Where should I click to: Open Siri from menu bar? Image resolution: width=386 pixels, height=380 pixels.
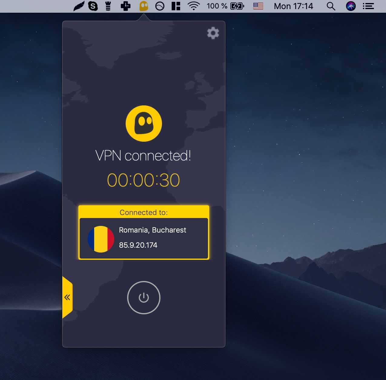point(351,6)
